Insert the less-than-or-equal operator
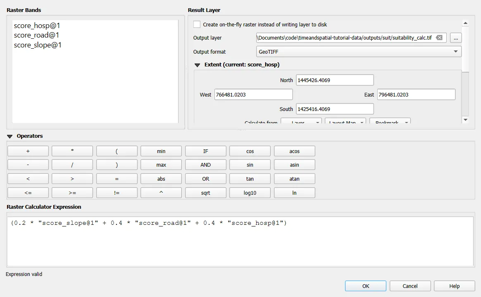The image size is (481, 297). coord(28,193)
